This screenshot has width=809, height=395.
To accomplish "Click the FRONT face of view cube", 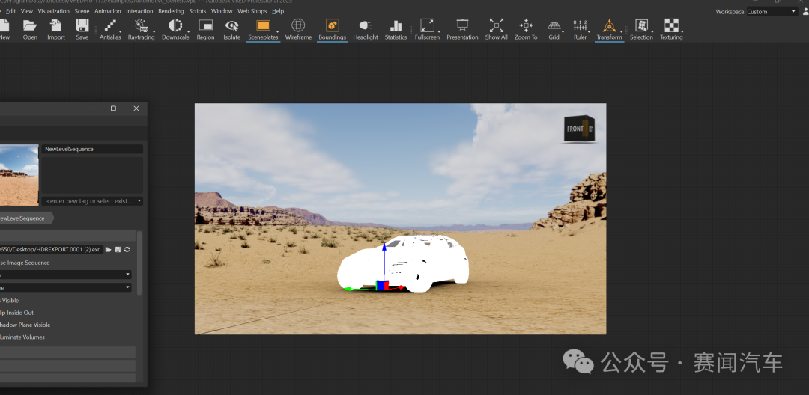I will (x=575, y=129).
